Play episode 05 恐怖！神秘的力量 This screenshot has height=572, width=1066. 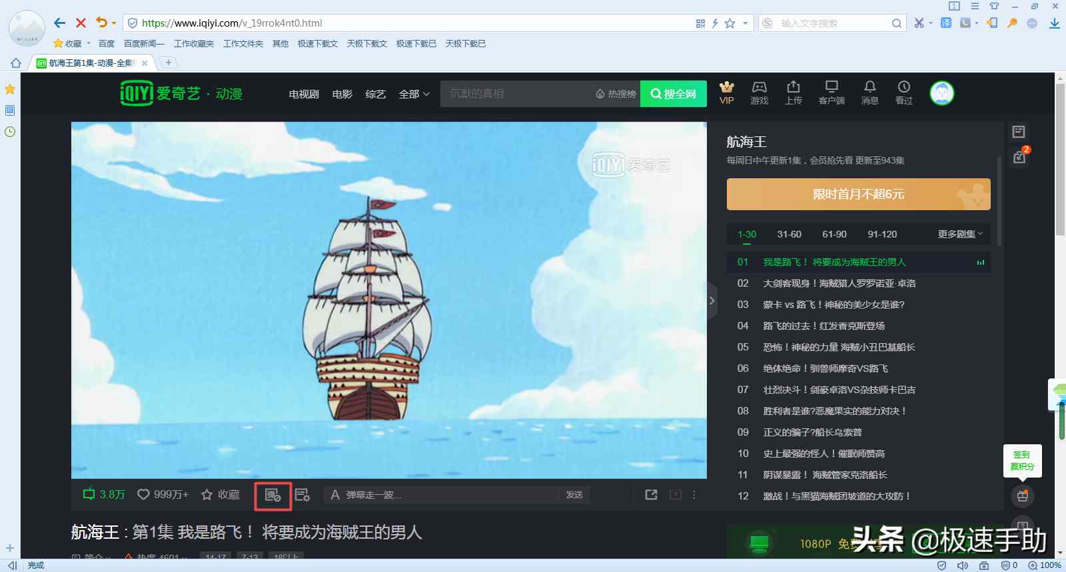pyautogui.click(x=858, y=347)
